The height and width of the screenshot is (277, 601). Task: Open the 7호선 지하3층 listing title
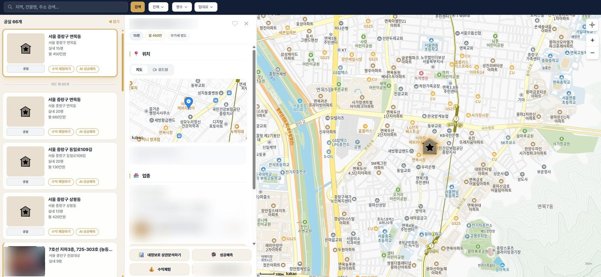coord(80,249)
